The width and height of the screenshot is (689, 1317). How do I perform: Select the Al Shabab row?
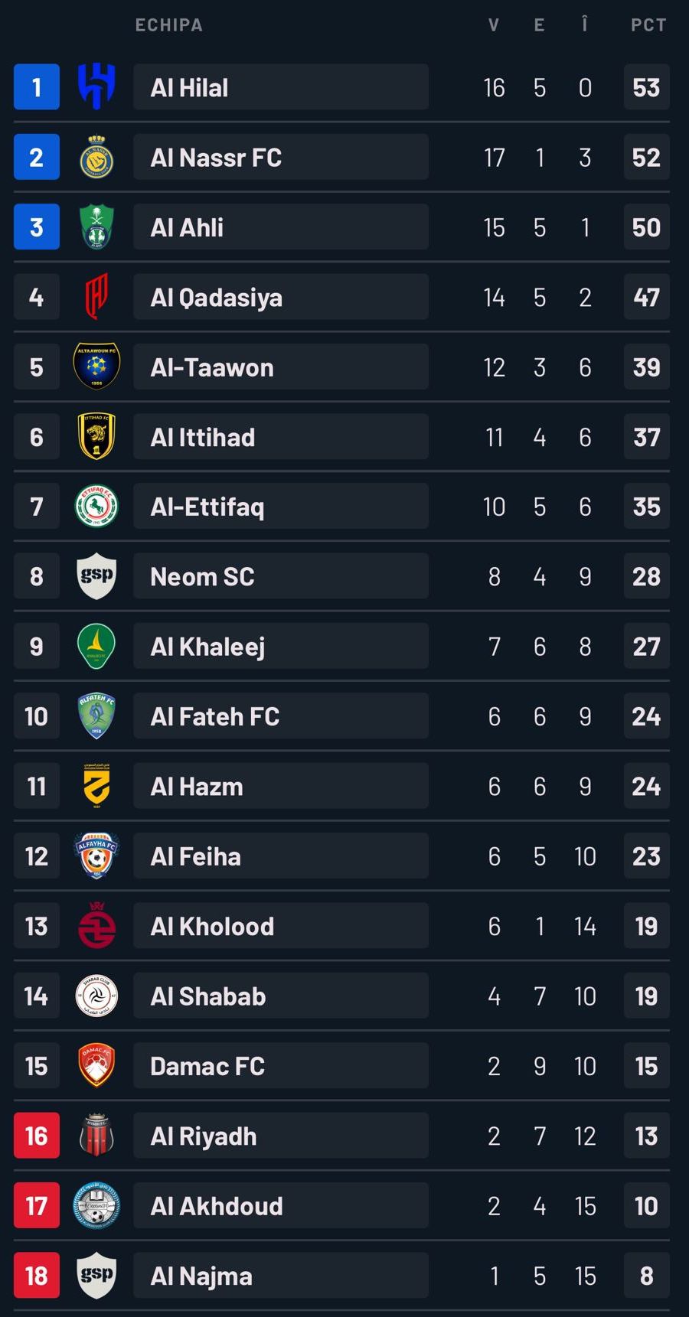coord(280,996)
